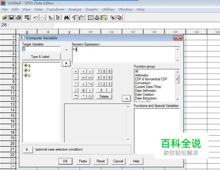Open the Transform menu
This screenshot has width=220, height=170.
[55, 9]
